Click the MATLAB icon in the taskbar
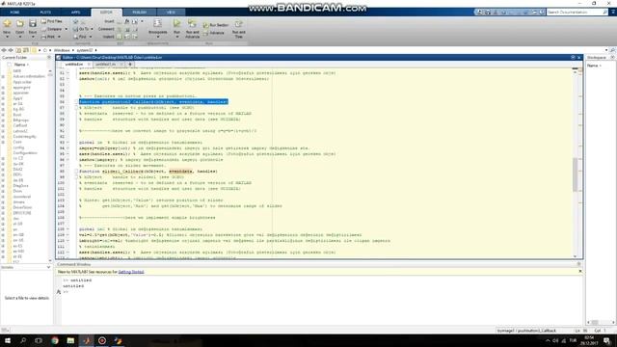 (x=87, y=340)
